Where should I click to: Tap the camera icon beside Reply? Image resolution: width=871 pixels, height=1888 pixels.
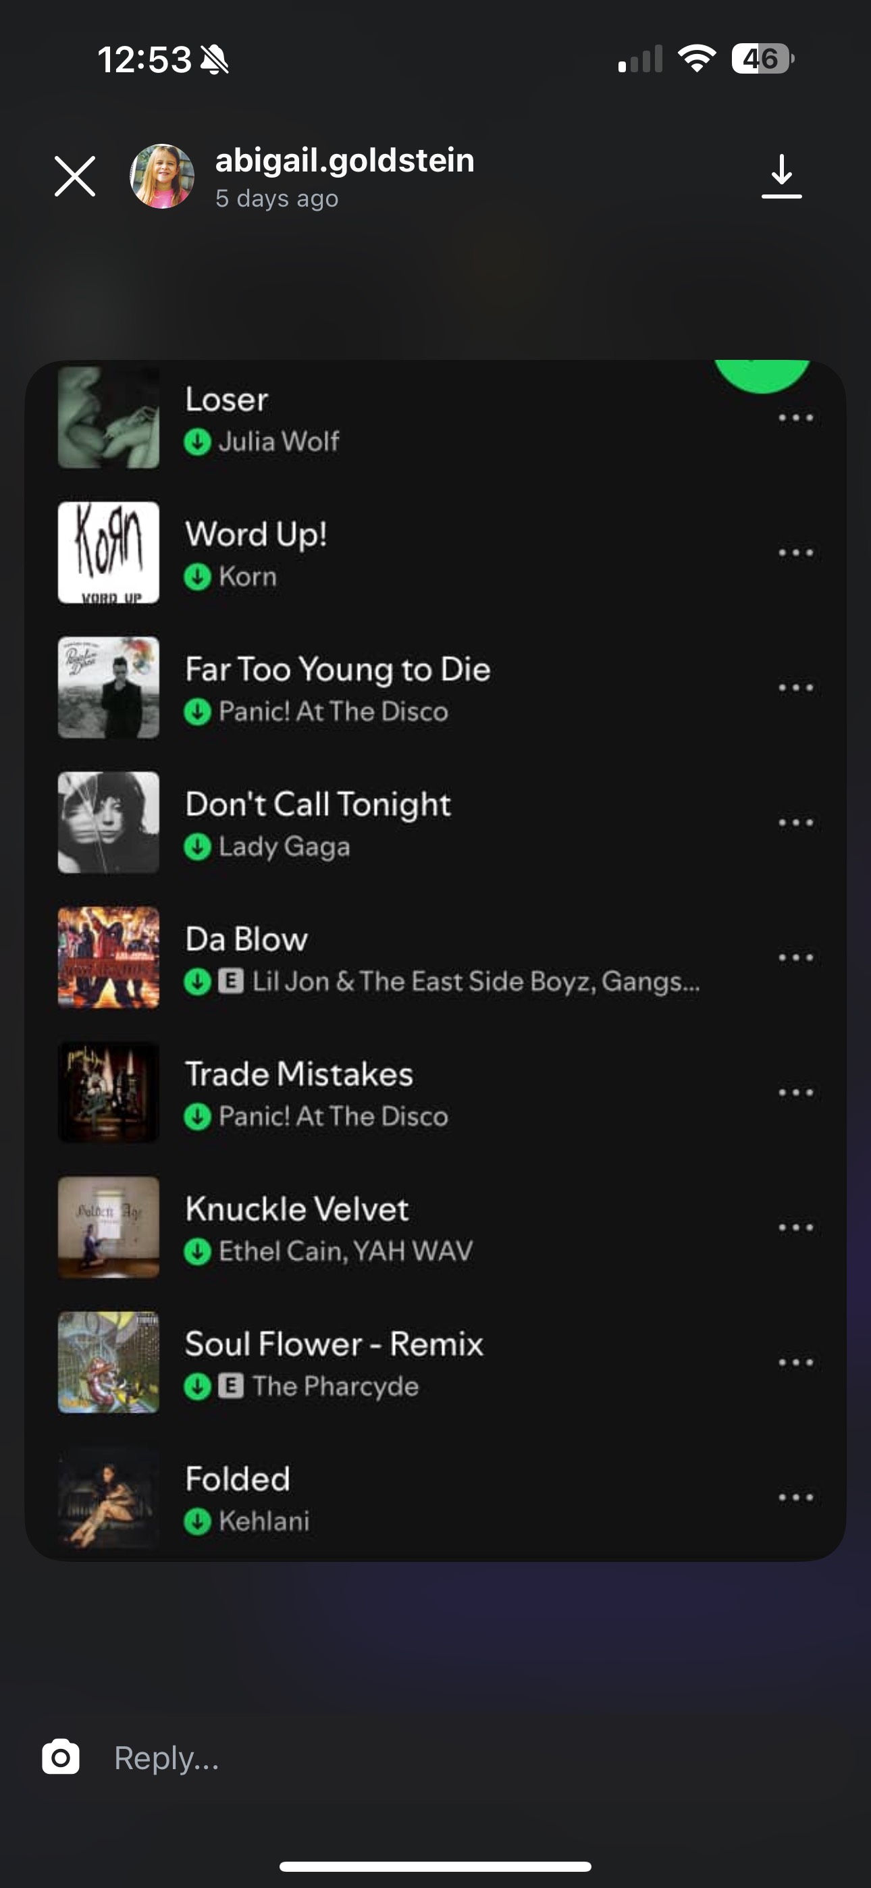click(x=61, y=1757)
